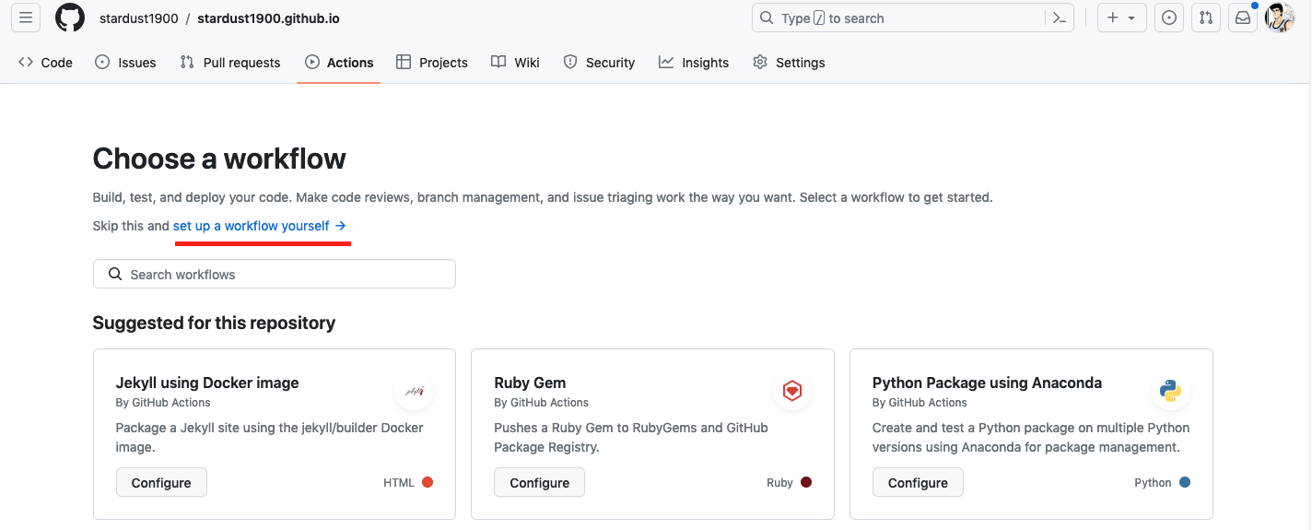Viewport: 1312px width, 530px height.
Task: Open the stardust1900 owner link
Action: pyautogui.click(x=139, y=18)
